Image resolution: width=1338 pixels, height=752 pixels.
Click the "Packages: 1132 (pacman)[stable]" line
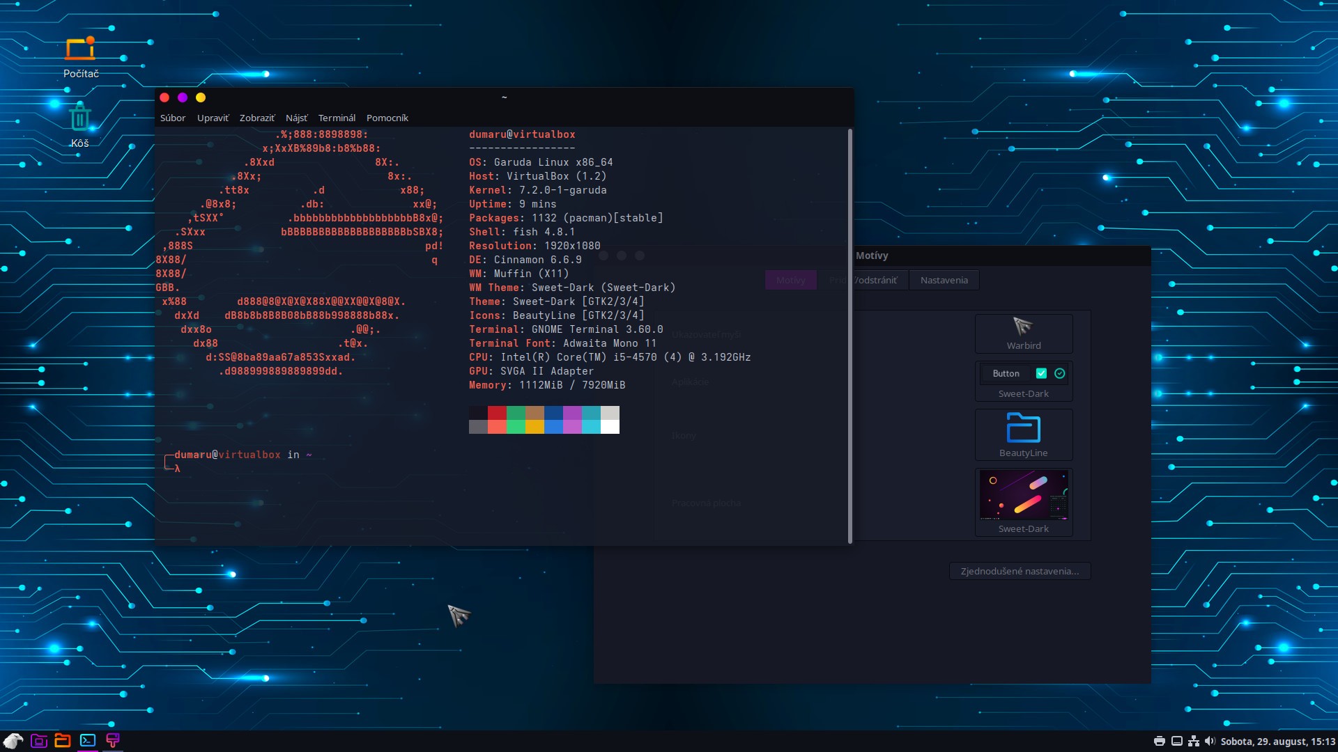point(566,218)
